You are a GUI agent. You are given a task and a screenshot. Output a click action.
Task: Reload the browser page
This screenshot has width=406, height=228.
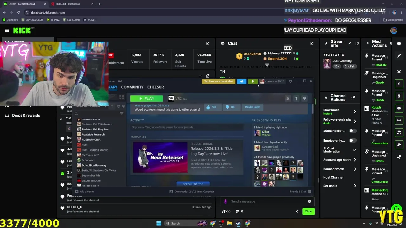18,12
